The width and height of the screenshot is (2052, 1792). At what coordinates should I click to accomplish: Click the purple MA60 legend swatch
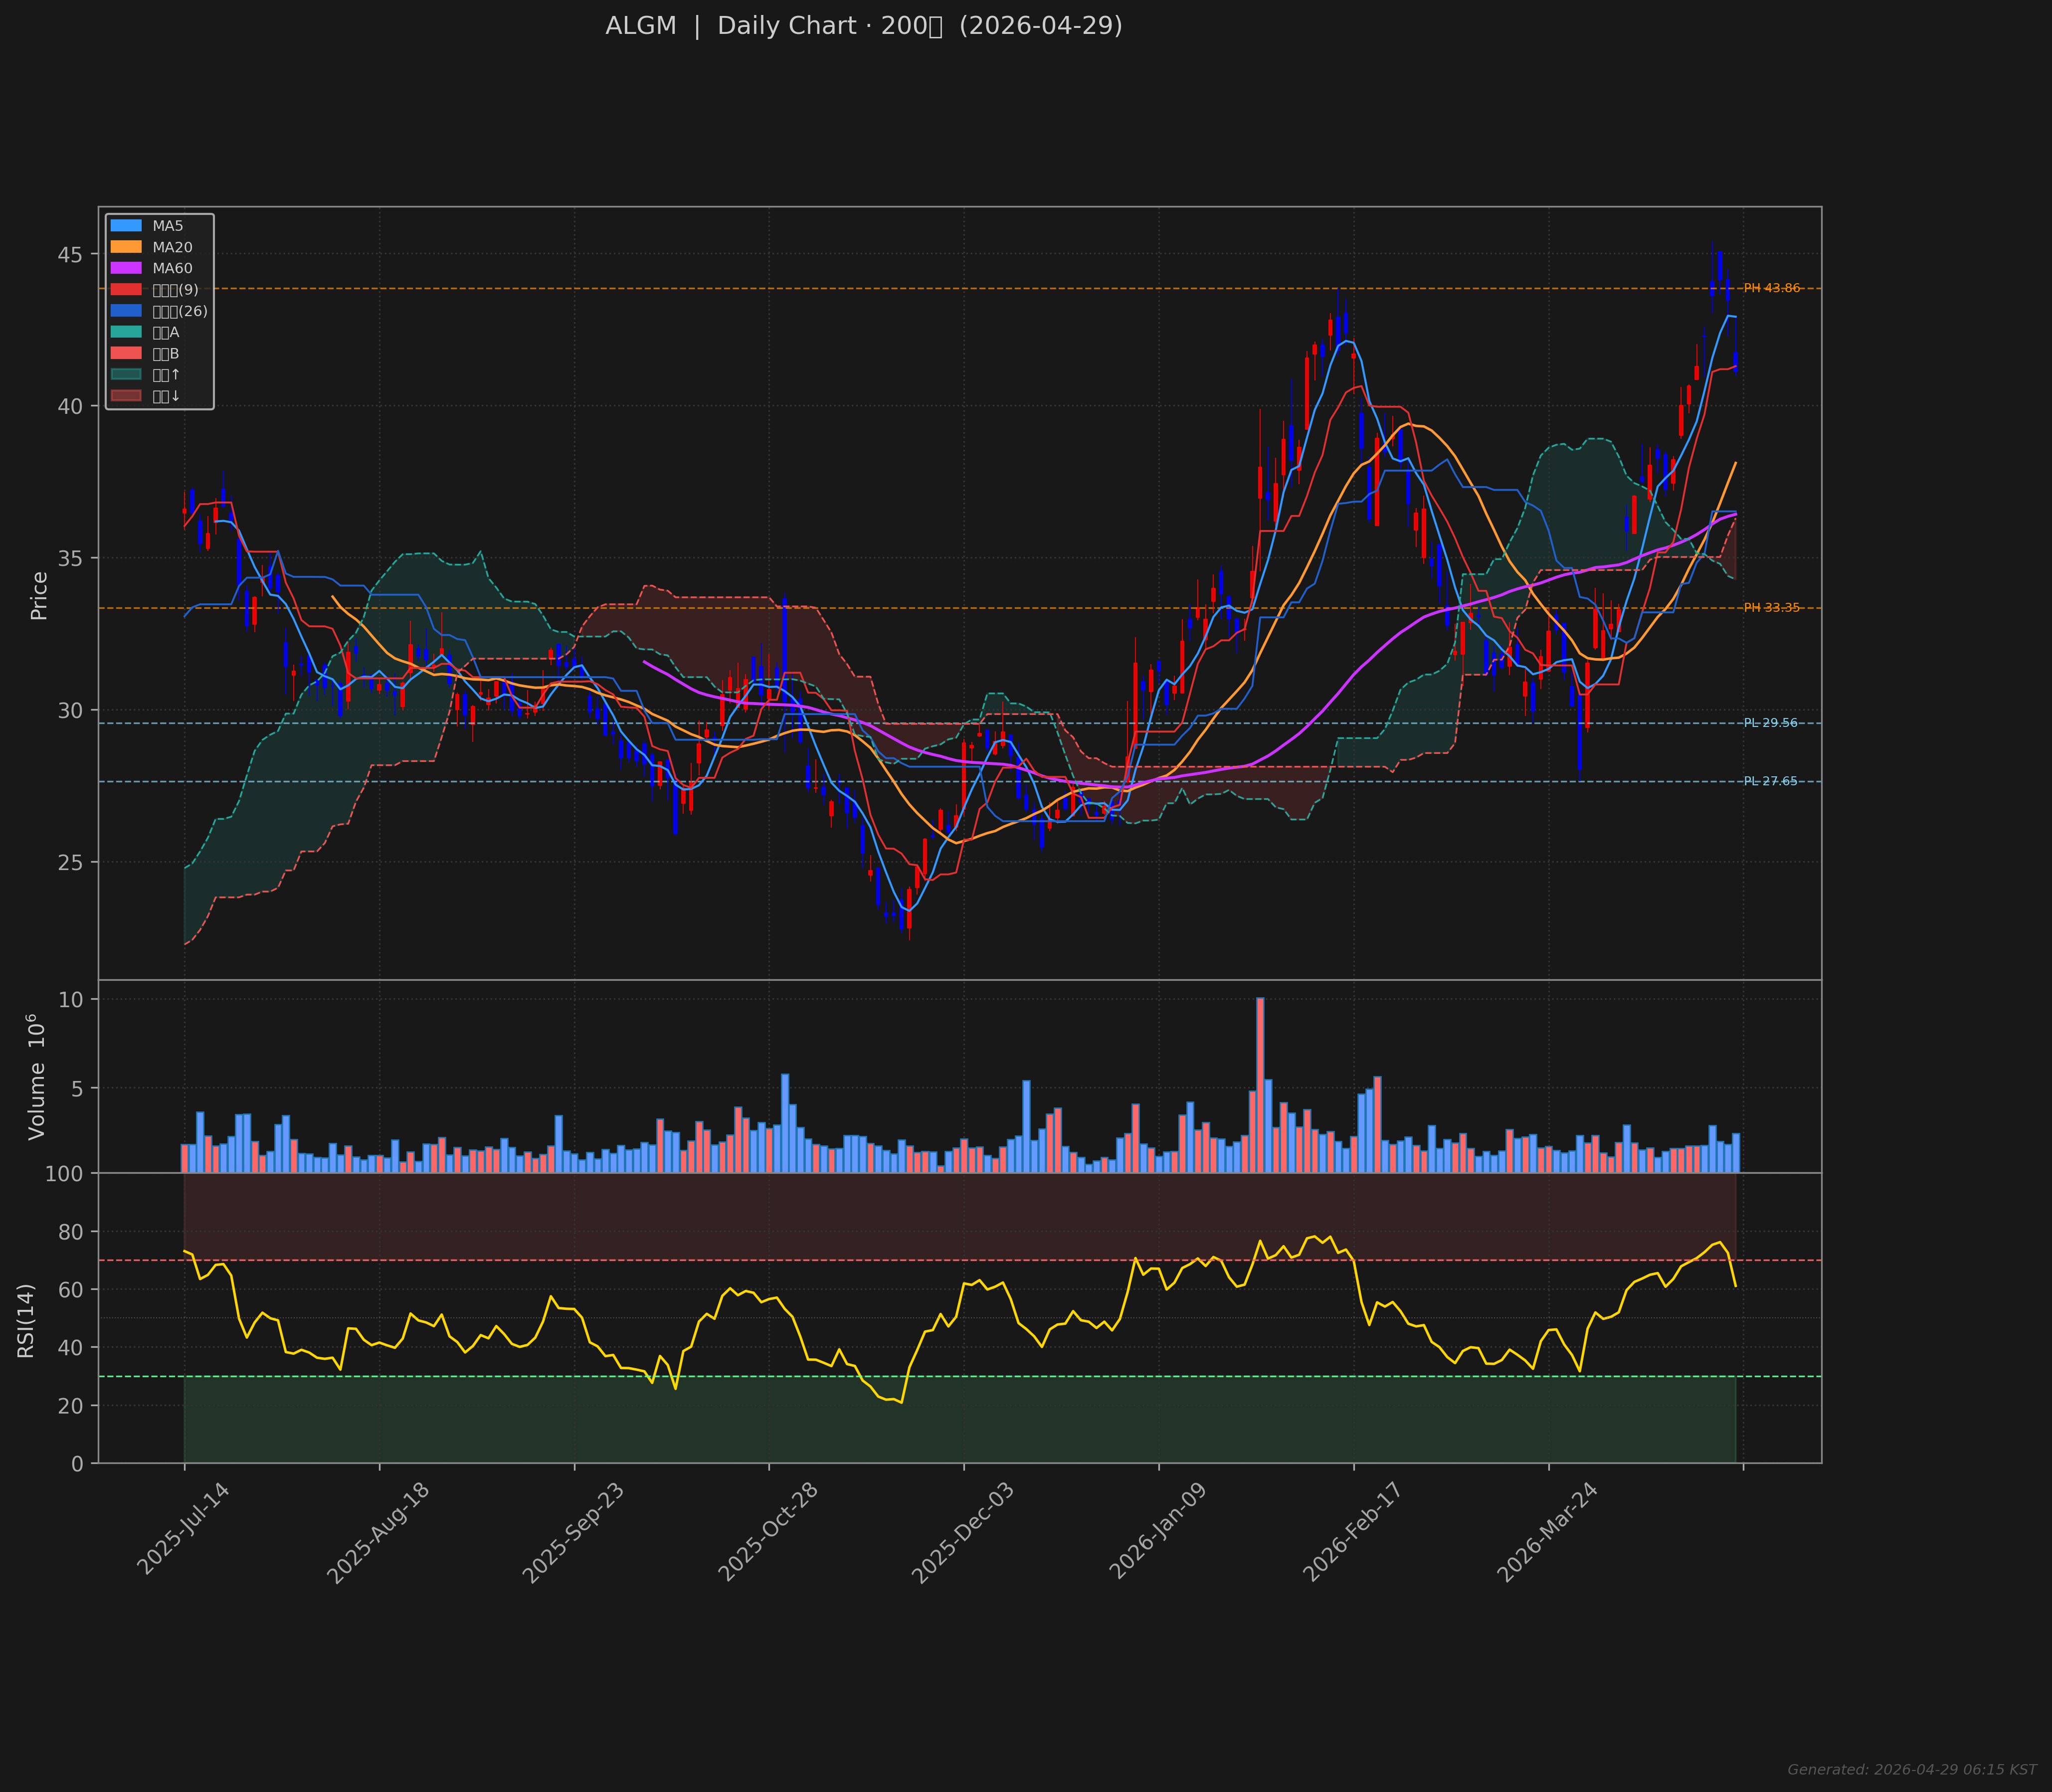[x=126, y=268]
